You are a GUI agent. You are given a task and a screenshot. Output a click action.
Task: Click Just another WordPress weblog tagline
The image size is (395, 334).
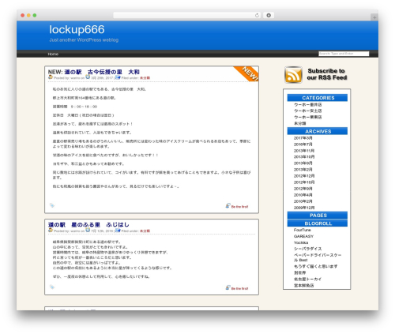click(84, 40)
